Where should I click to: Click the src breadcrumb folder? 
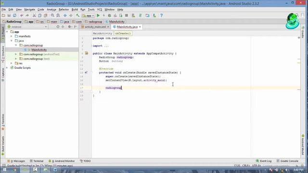(x=40, y=22)
